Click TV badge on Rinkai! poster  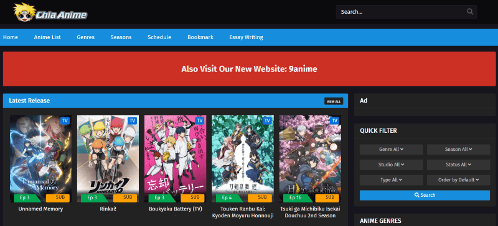[133, 120]
